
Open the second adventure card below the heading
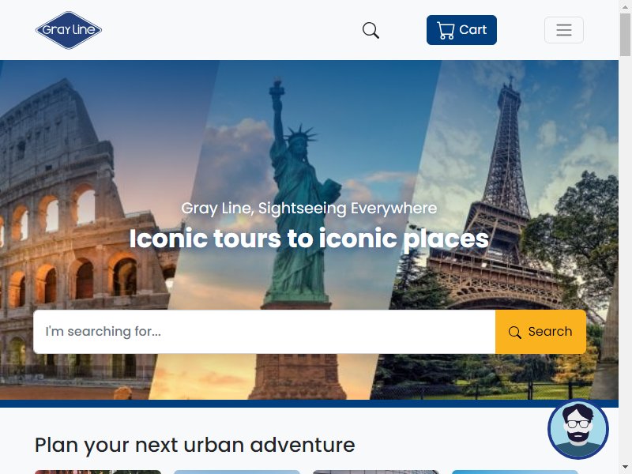237,472
